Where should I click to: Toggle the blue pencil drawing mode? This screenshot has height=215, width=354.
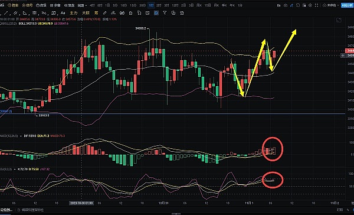[291, 5]
